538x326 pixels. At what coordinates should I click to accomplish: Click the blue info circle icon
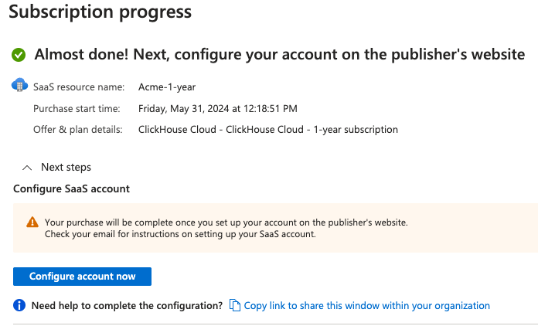pos(20,306)
